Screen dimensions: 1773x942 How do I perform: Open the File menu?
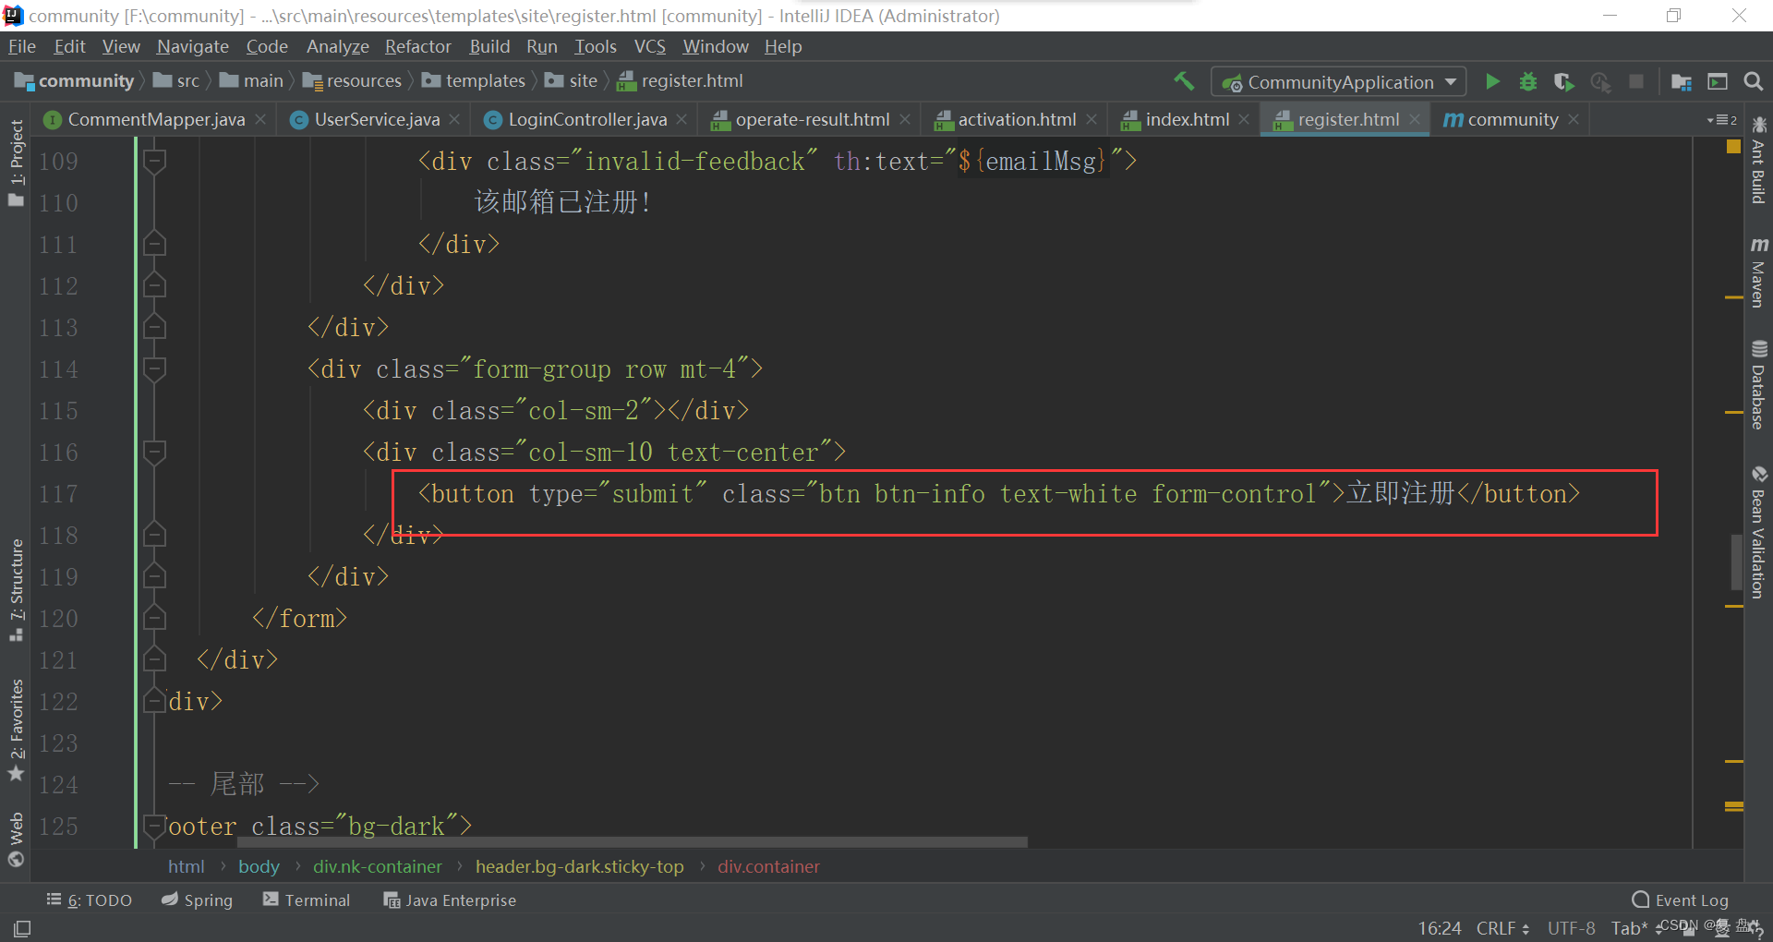(x=22, y=46)
